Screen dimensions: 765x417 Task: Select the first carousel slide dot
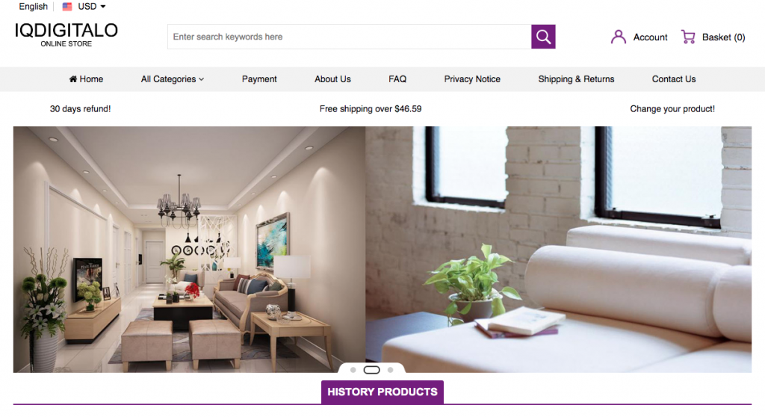353,370
